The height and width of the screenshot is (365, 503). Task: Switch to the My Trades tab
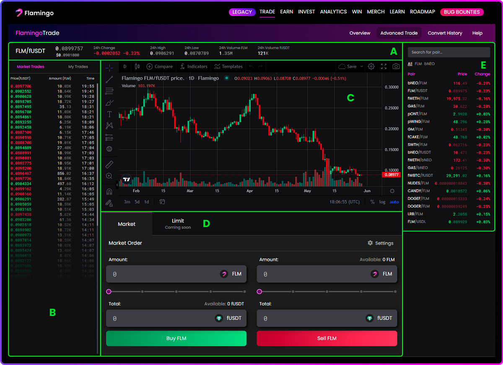point(78,66)
